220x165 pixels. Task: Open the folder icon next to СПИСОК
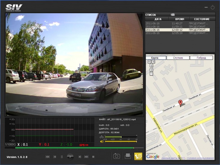173,15
